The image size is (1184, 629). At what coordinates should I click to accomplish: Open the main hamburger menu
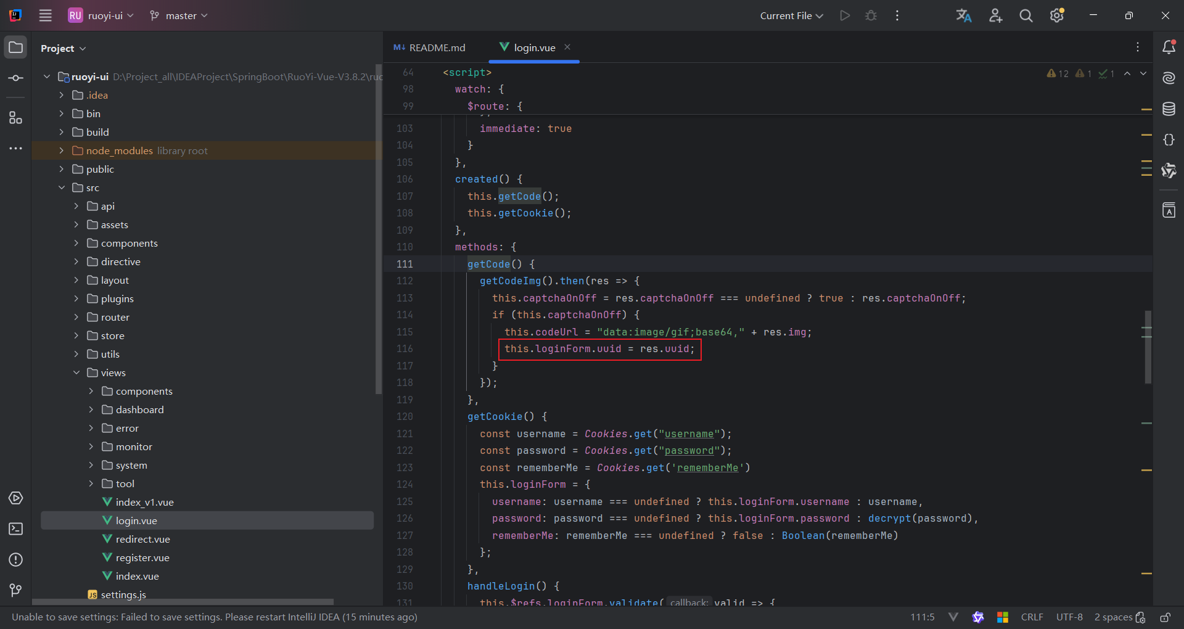46,16
